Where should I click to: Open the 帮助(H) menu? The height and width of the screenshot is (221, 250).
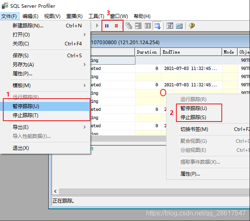pos(142,16)
